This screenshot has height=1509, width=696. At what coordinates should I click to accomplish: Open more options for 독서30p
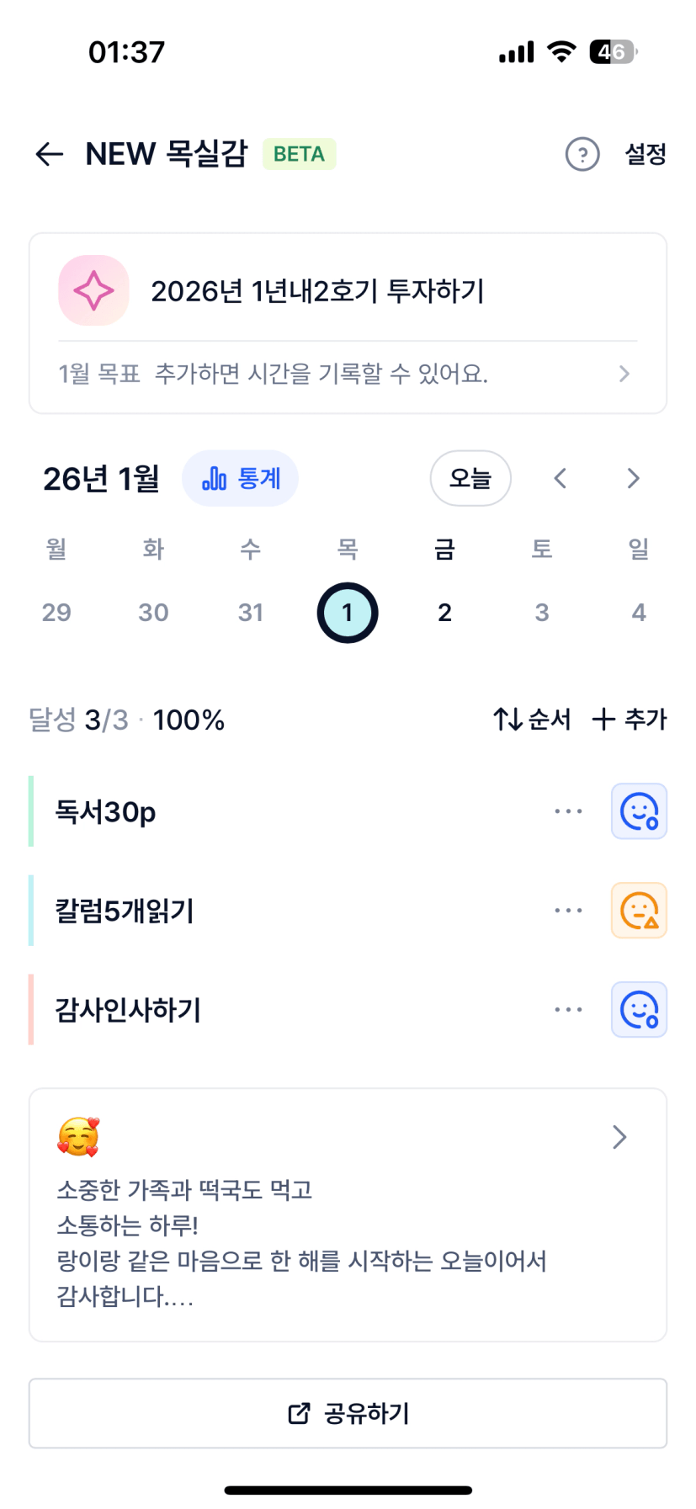(x=568, y=811)
